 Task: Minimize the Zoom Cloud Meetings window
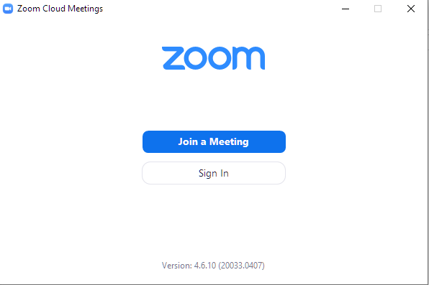tap(346, 9)
